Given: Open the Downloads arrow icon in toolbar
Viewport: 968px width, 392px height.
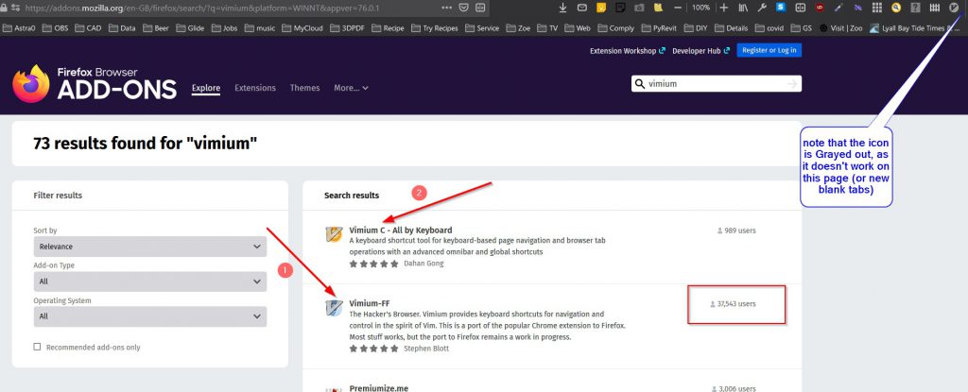Looking at the screenshot, I should tap(563, 8).
